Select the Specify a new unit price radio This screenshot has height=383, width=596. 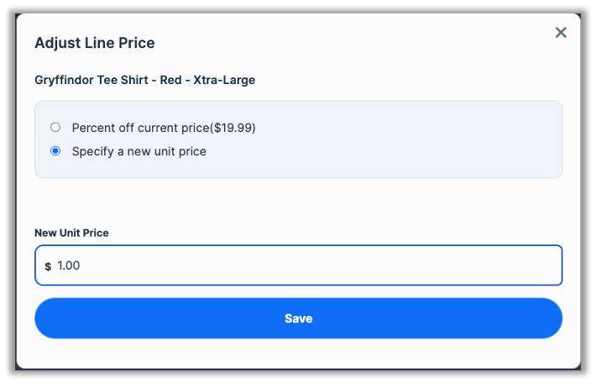[55, 151]
